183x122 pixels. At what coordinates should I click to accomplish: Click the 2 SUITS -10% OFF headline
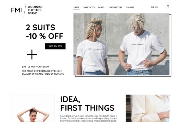click(44, 32)
